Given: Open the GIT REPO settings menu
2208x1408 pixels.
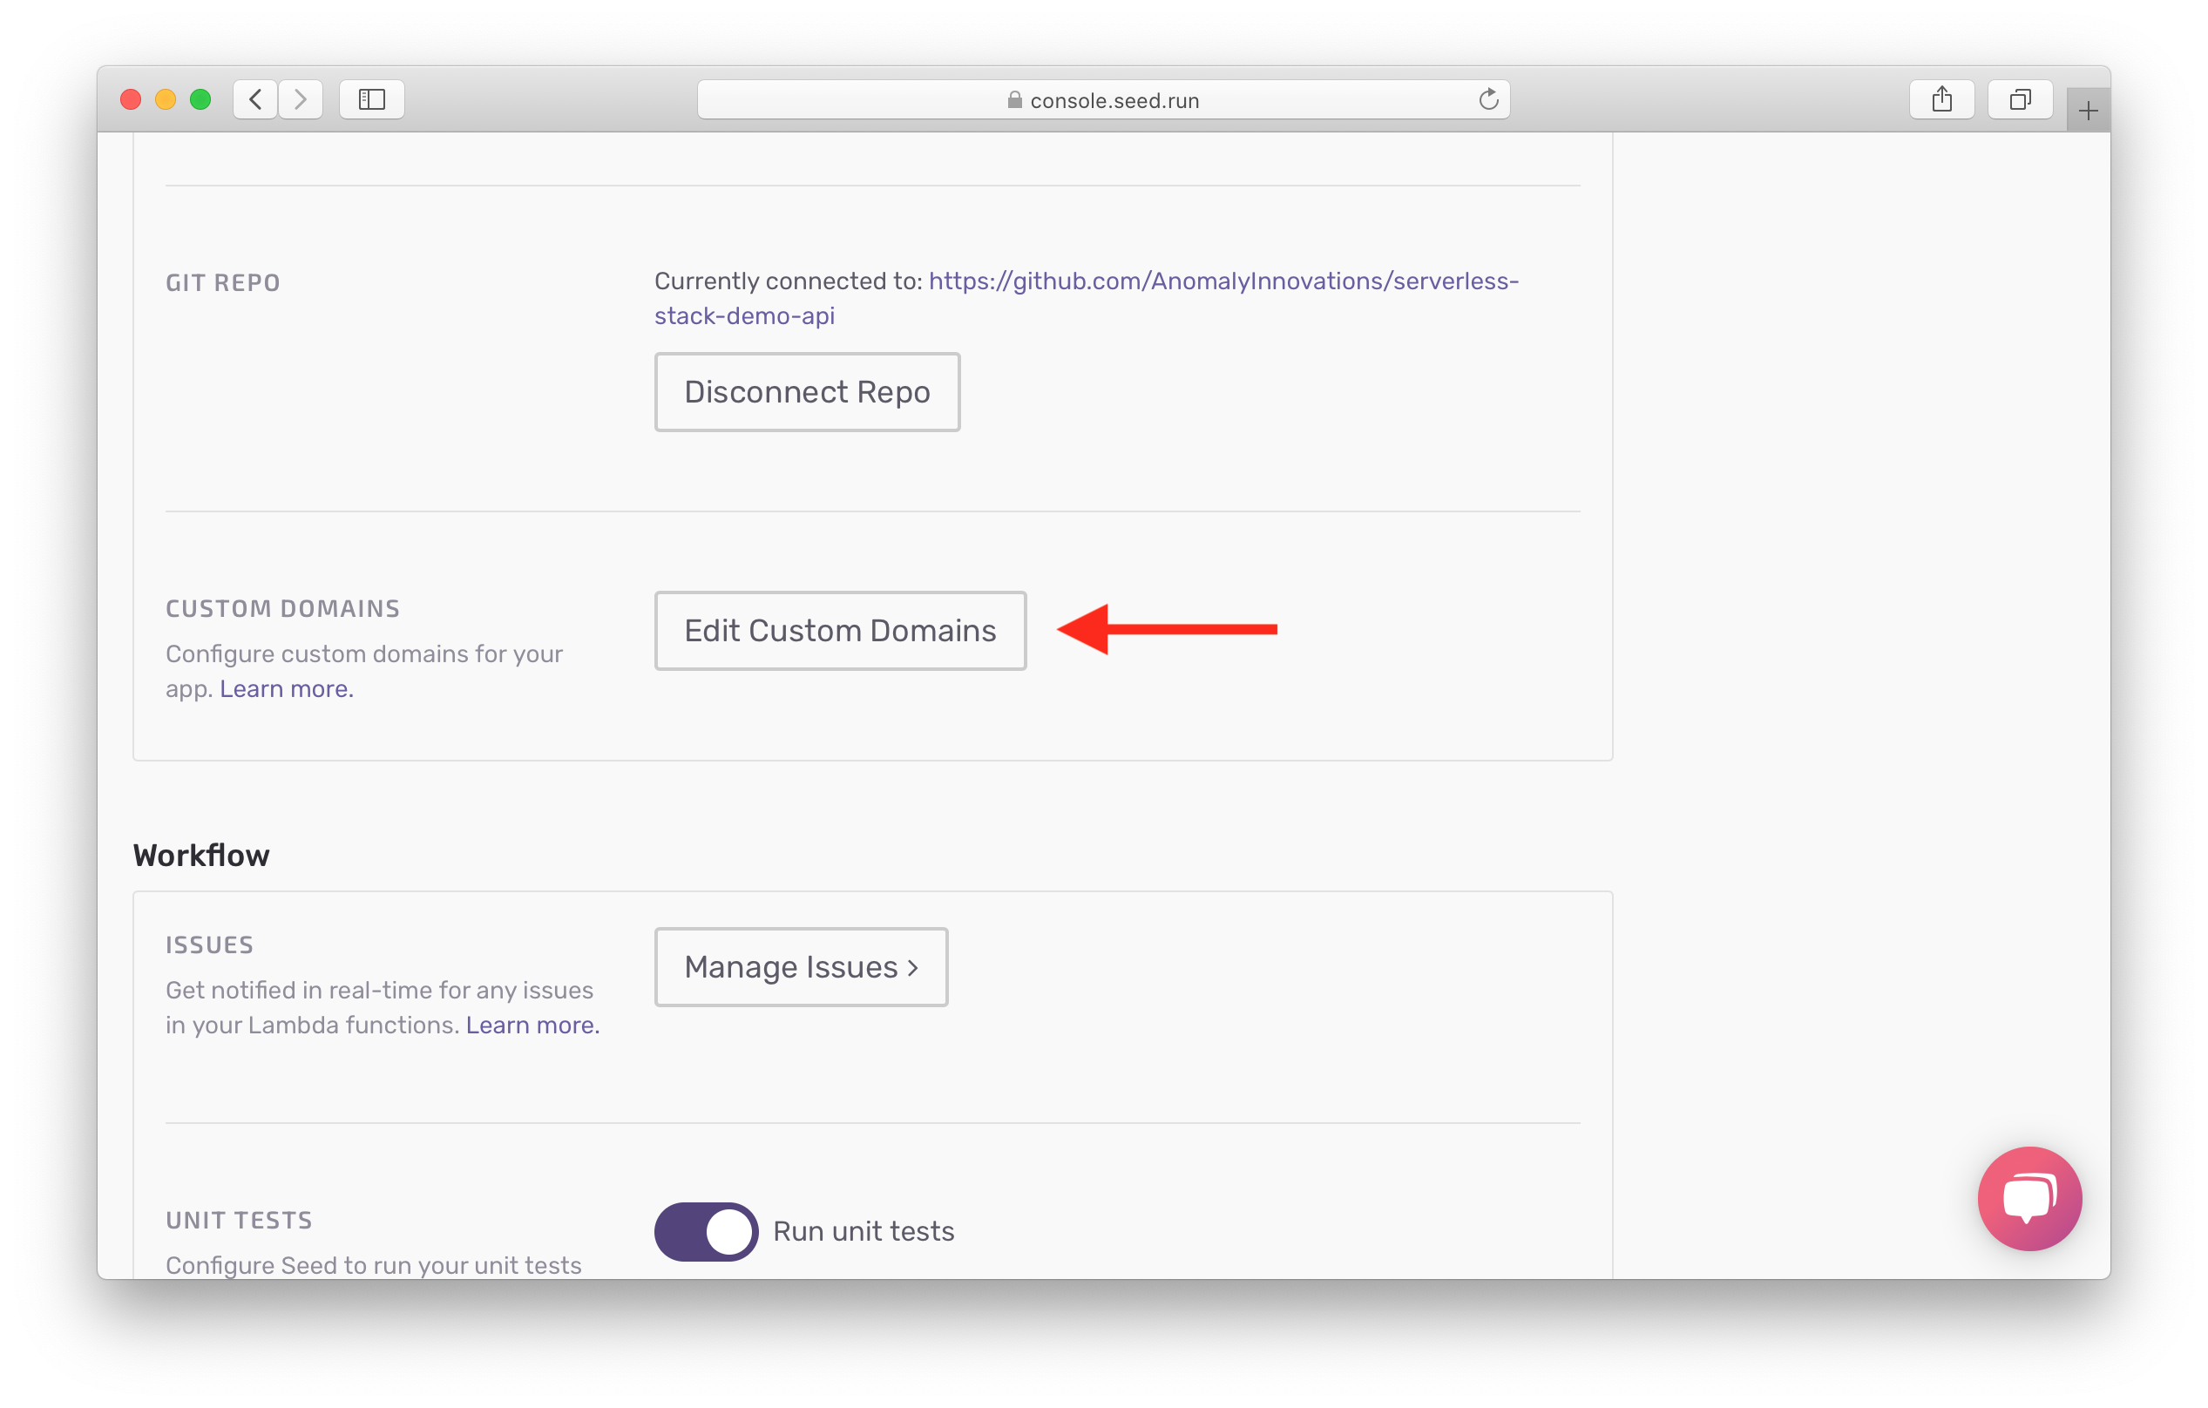Looking at the screenshot, I should click(x=226, y=281).
